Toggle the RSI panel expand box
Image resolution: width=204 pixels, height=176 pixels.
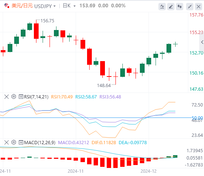(x=21, y=97)
